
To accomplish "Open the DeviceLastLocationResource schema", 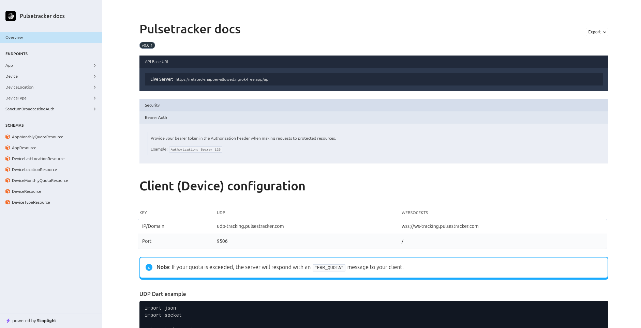I will (x=51, y=159).
